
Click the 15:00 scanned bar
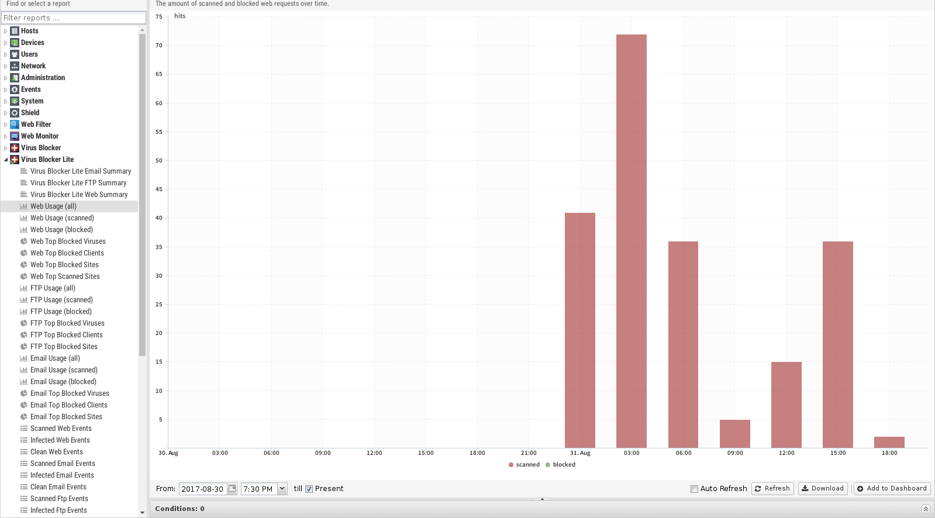pyautogui.click(x=838, y=345)
